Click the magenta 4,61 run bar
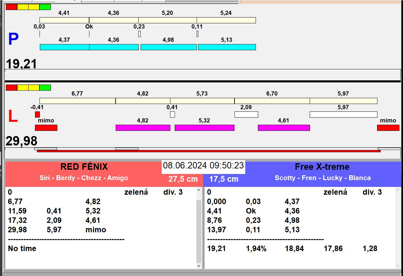This screenshot has height=276, width=403. [284, 128]
